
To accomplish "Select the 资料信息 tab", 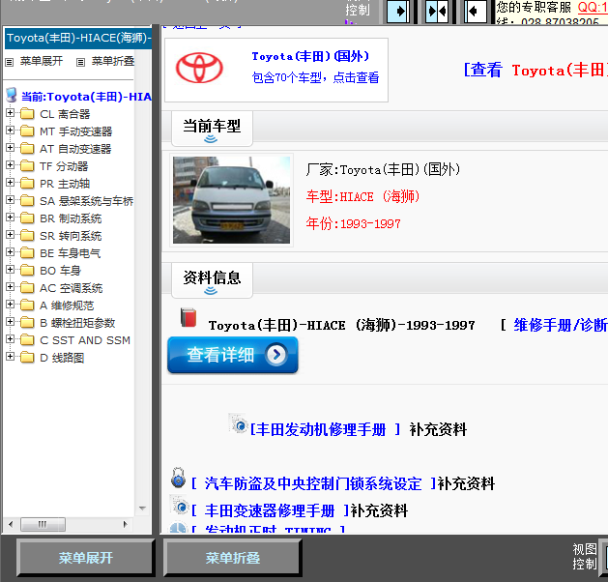I will 212,280.
